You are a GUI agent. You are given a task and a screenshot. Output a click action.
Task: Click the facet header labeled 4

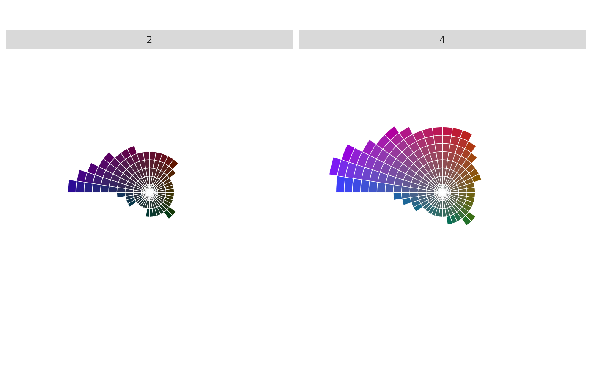(x=442, y=40)
